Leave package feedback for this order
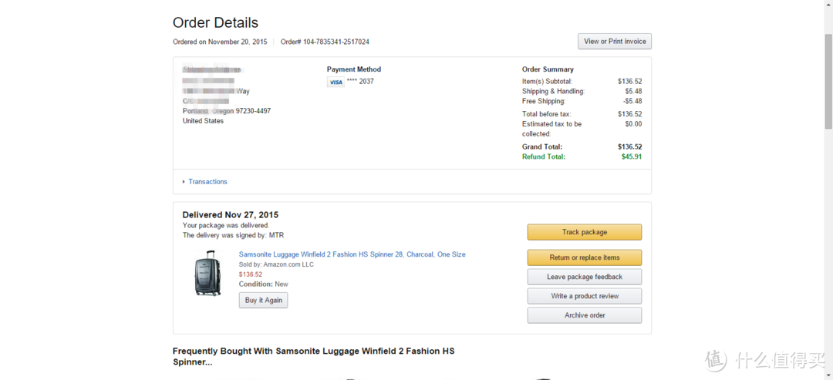The width and height of the screenshot is (833, 380). [x=585, y=277]
